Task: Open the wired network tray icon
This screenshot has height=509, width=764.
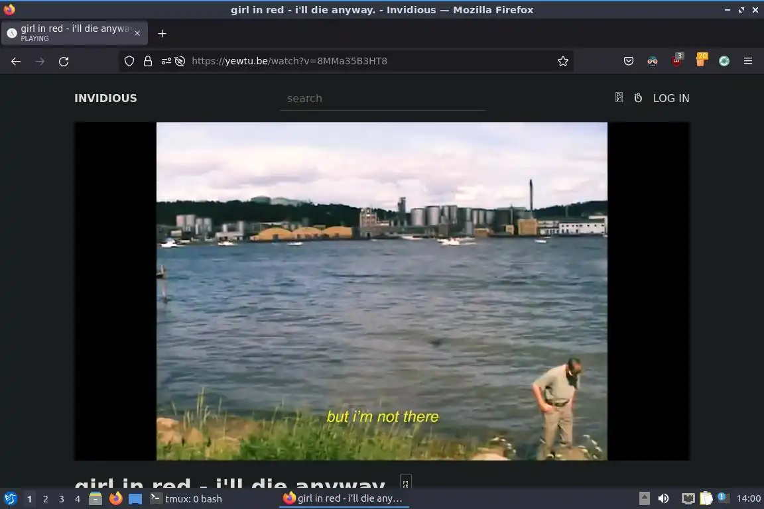Action: click(x=688, y=498)
